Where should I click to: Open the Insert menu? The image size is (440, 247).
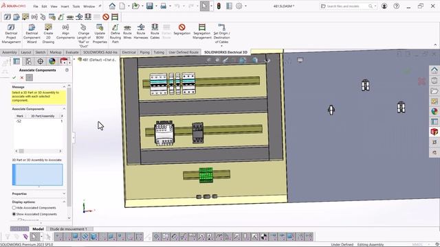click(x=65, y=6)
